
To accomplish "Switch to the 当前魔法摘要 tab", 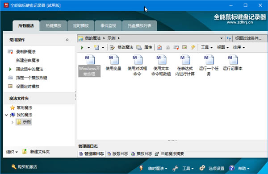I will pyautogui.click(x=169, y=154).
